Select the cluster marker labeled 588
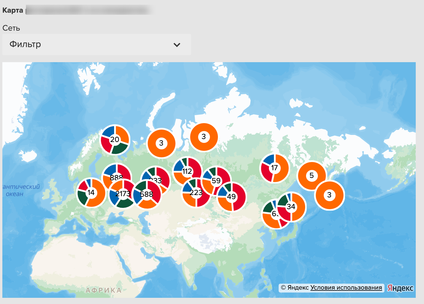Viewport: 424px width, 304px height. click(x=147, y=194)
